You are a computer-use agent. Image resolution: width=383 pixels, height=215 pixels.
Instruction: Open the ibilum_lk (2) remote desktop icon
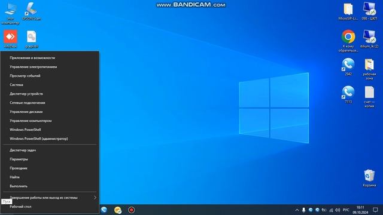pyautogui.click(x=369, y=39)
